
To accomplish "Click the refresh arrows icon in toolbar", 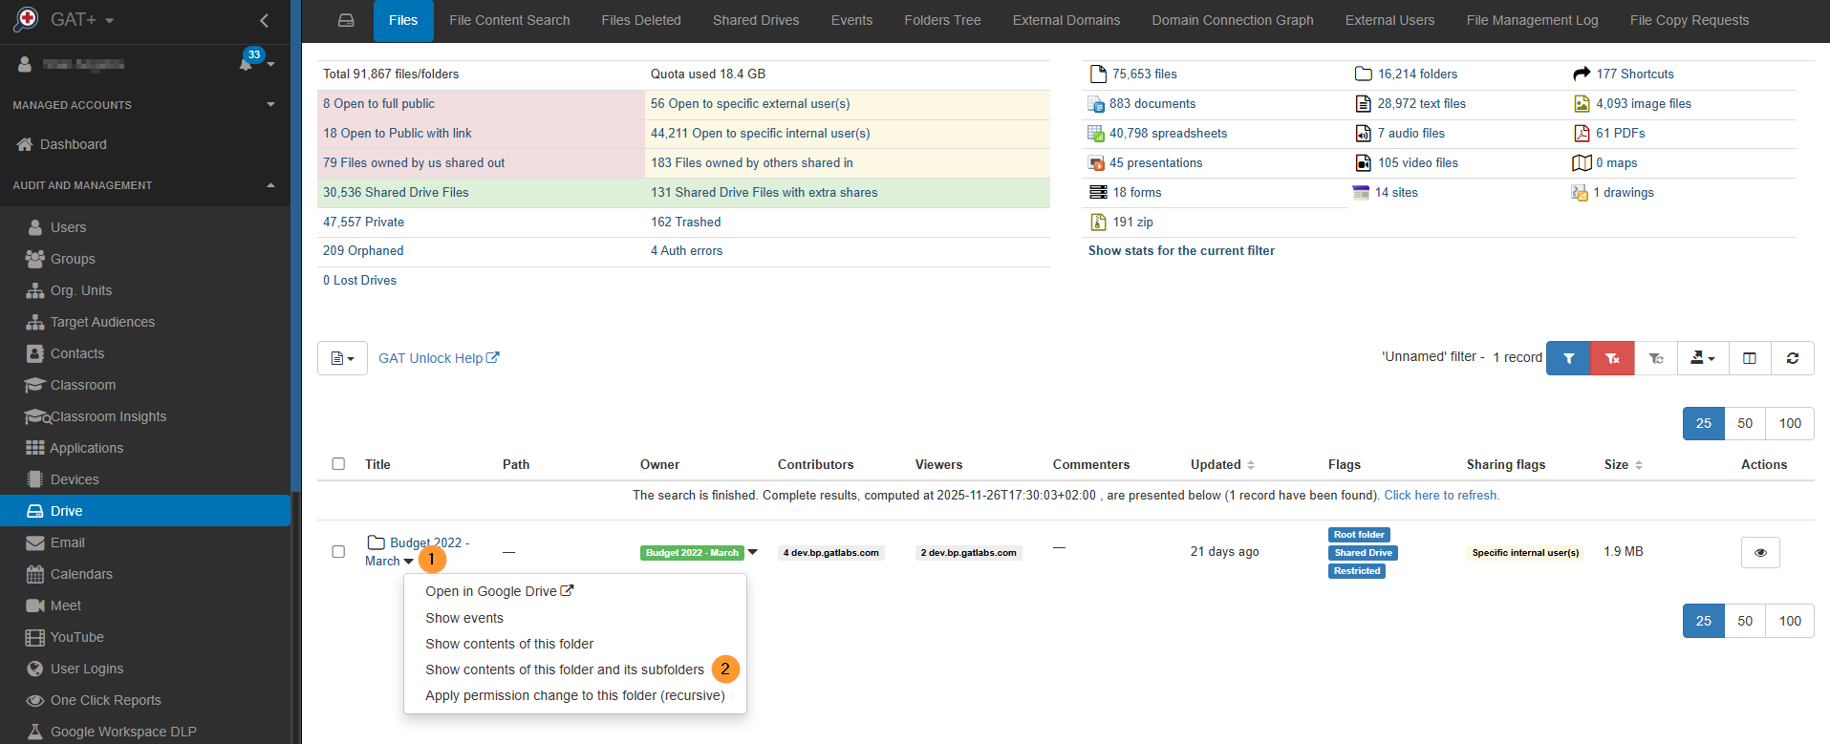I will pyautogui.click(x=1792, y=358).
